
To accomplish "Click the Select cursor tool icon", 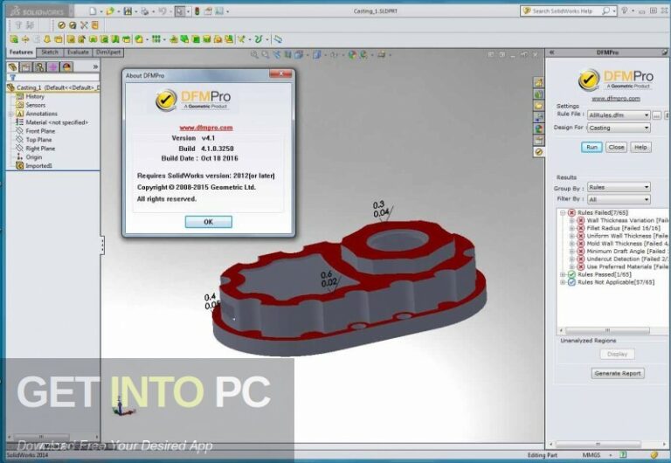I will tap(180, 11).
